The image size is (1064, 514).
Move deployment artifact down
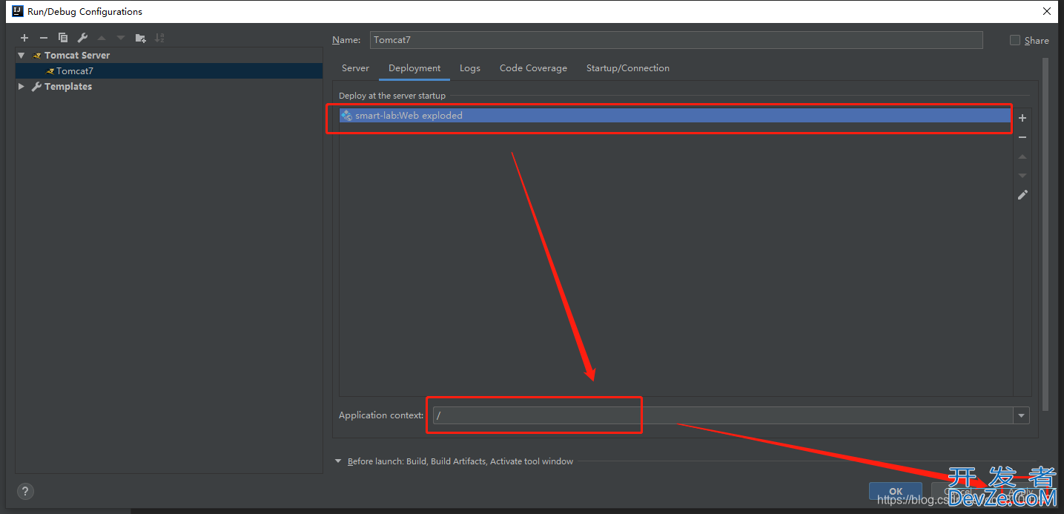click(x=1022, y=176)
